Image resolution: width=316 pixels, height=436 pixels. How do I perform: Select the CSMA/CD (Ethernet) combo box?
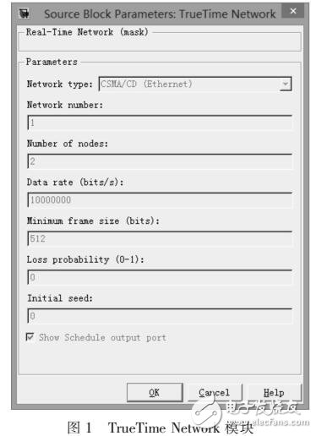195,84
